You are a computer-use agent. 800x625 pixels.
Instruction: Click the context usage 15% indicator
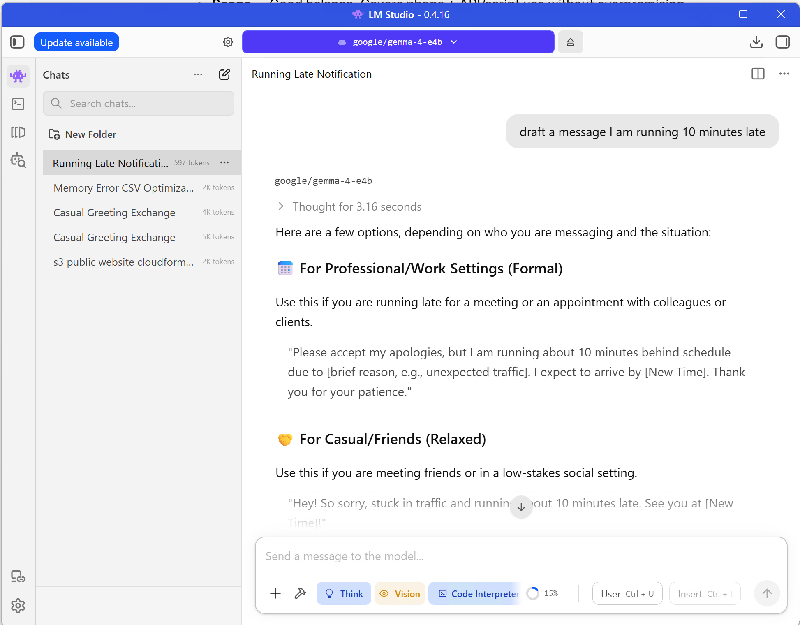click(x=543, y=593)
